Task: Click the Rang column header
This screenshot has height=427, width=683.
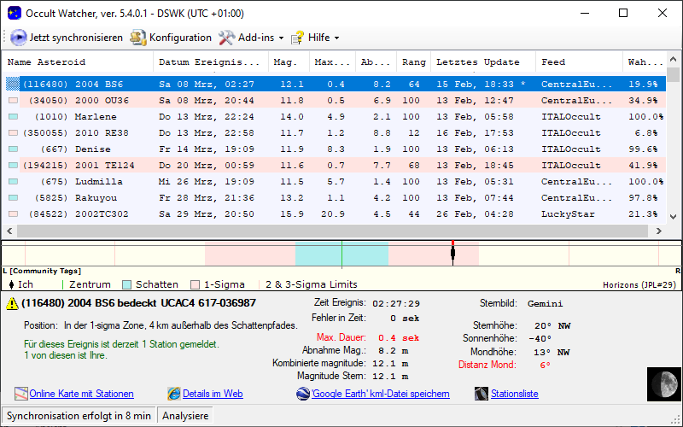Action: [x=413, y=61]
